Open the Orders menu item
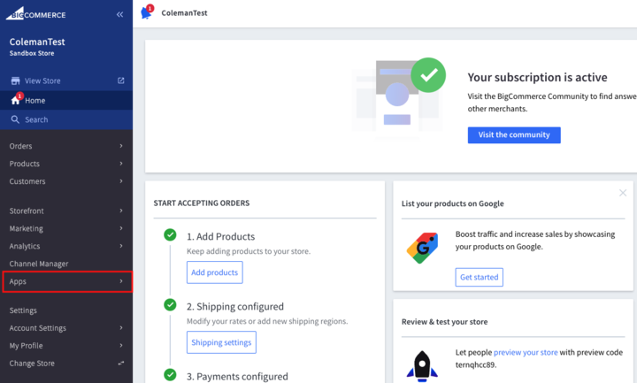Viewport: 637px width, 383px height. click(x=66, y=146)
